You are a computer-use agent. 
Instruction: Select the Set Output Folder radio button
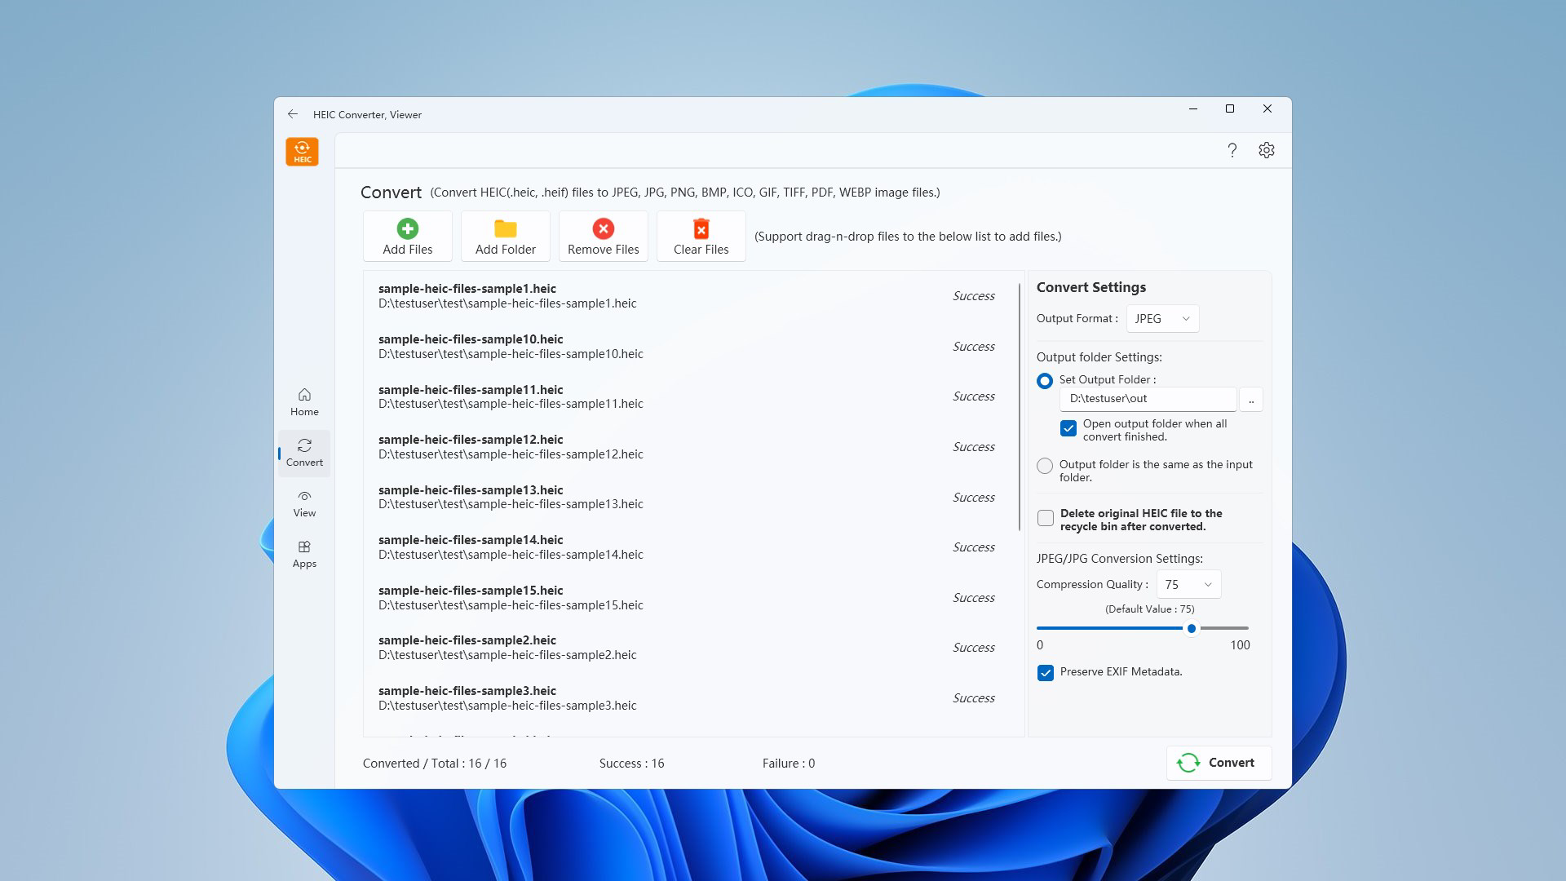click(1045, 381)
